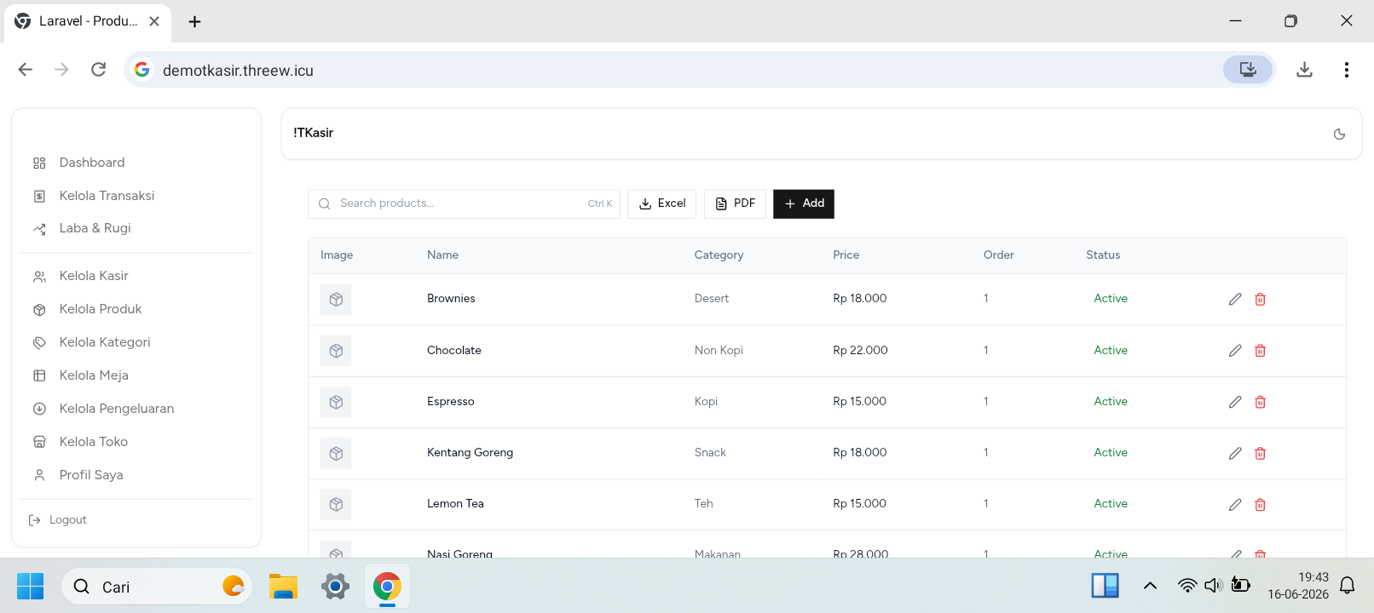
Task: Delete the Kentang Goreng product with the trash icon
Action: (1260, 453)
